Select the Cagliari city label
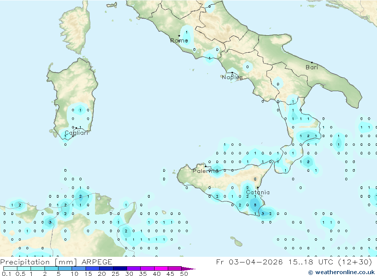377x276 pixels. [x=77, y=133]
